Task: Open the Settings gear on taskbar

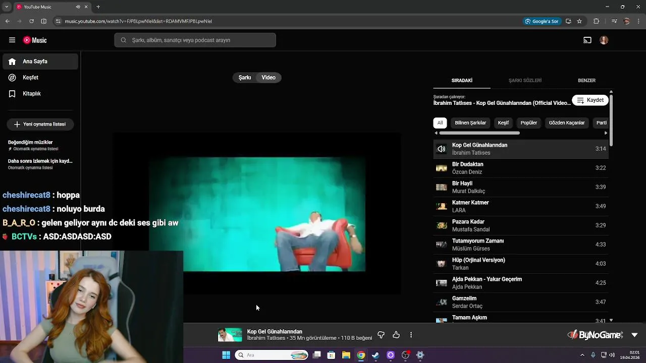Action: [420, 355]
